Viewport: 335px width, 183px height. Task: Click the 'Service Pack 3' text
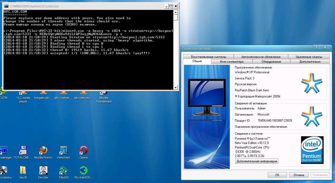click(x=245, y=78)
